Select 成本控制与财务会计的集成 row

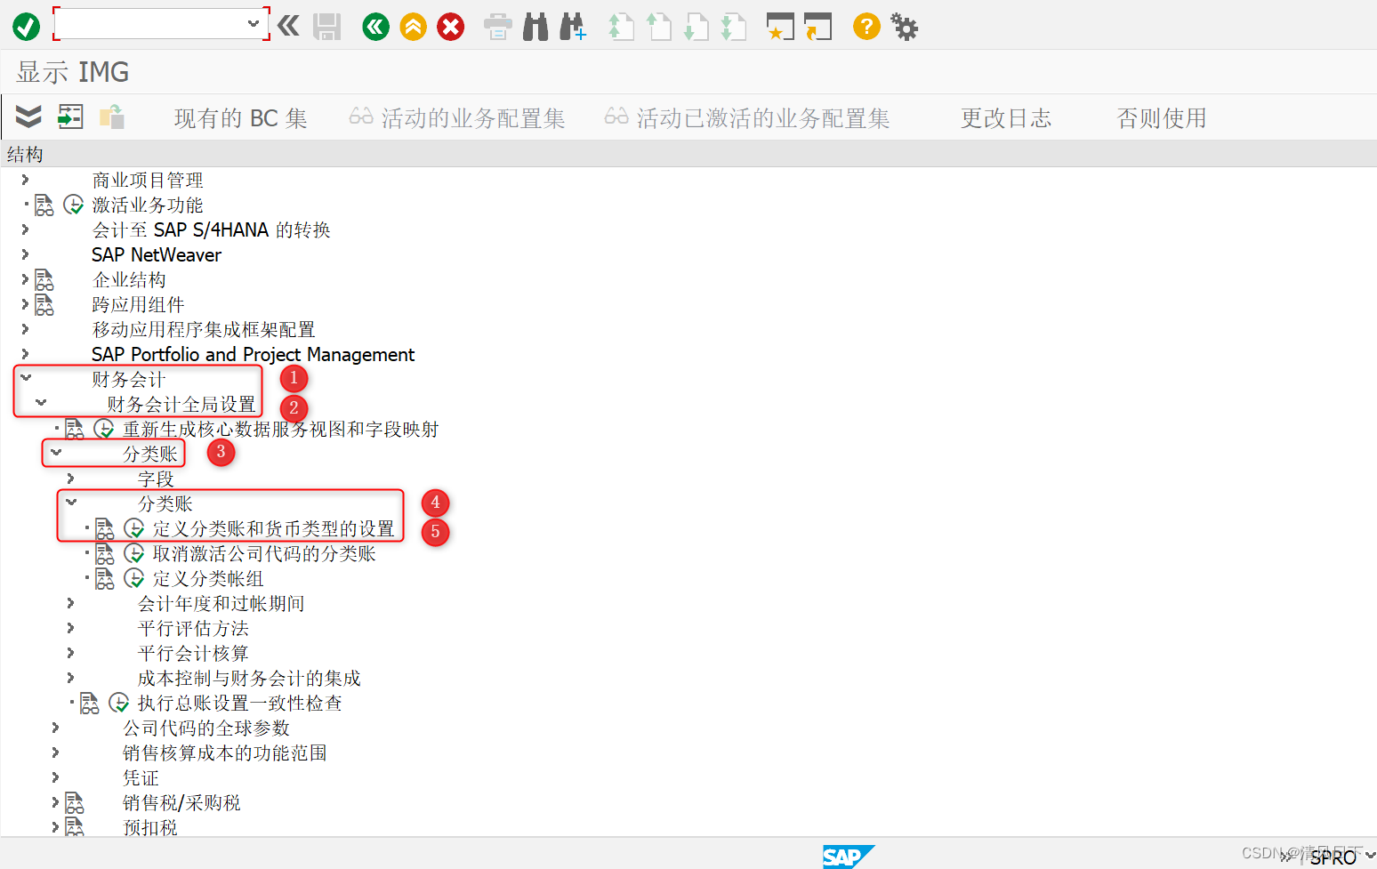pos(249,678)
